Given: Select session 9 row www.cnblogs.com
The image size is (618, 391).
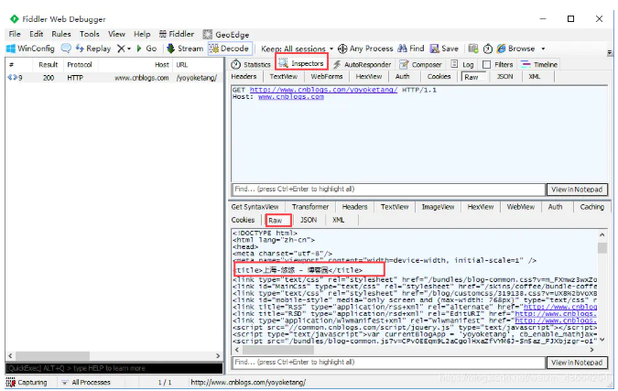Looking at the screenshot, I should pos(114,78).
